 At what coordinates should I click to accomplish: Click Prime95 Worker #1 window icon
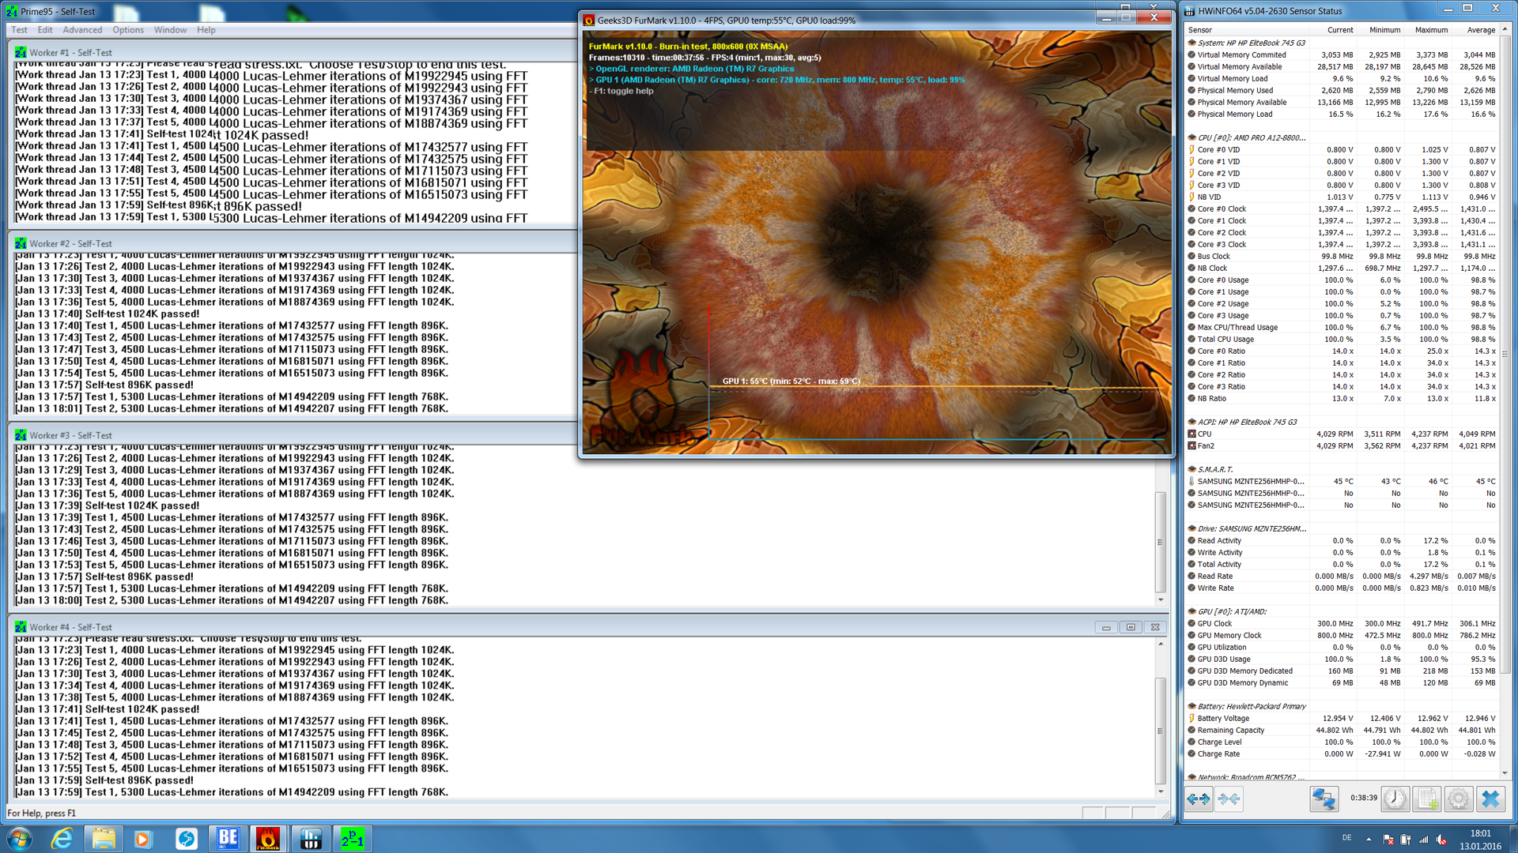tap(21, 52)
